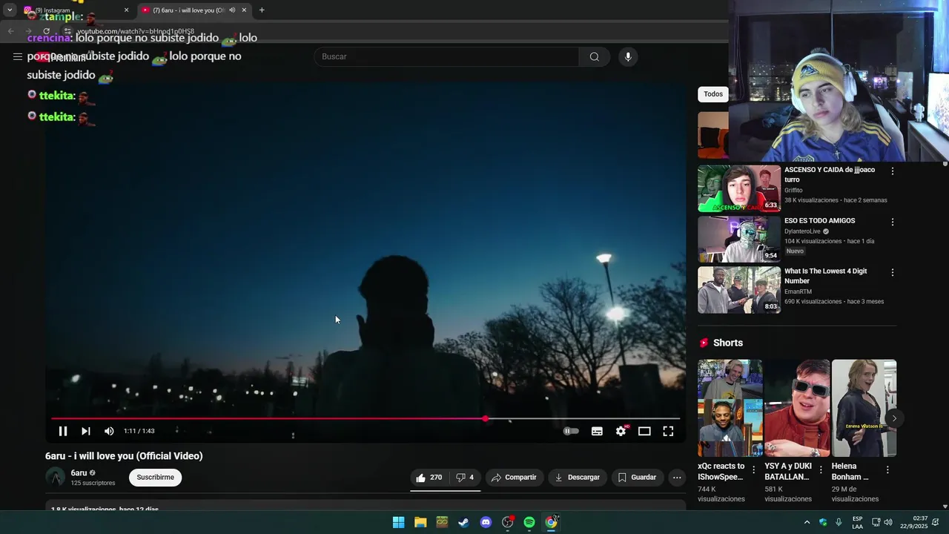Click the Compartir button
Image resolution: width=949 pixels, height=534 pixels.
pyautogui.click(x=514, y=478)
